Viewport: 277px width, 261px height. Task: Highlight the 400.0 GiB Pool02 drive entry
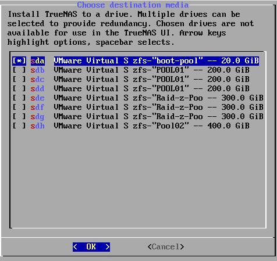point(152,126)
